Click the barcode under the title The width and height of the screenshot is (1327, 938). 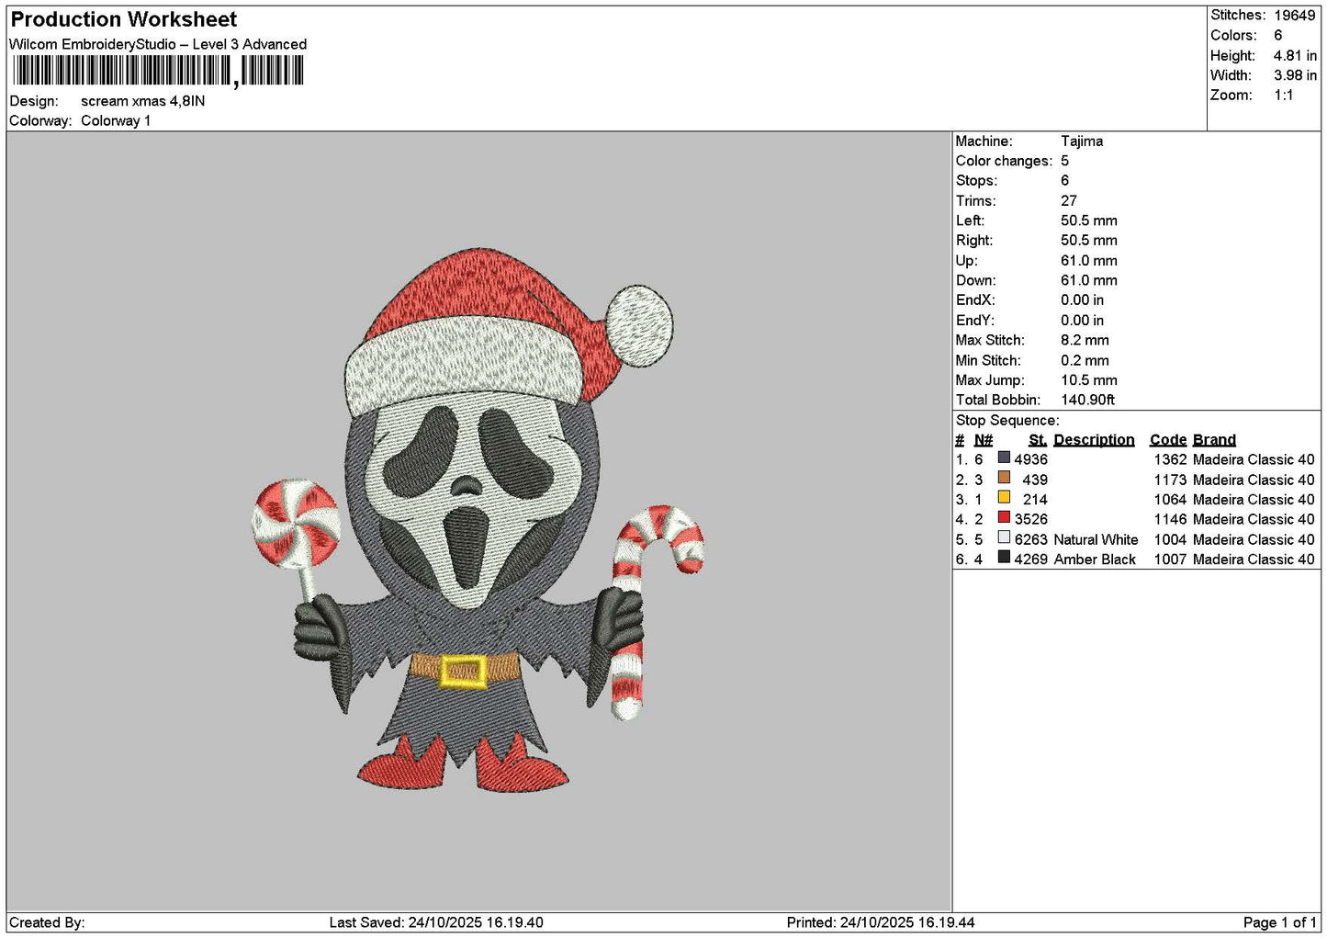pyautogui.click(x=158, y=71)
